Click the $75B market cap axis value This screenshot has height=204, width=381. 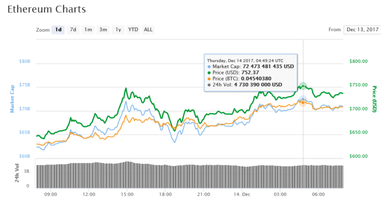click(24, 85)
